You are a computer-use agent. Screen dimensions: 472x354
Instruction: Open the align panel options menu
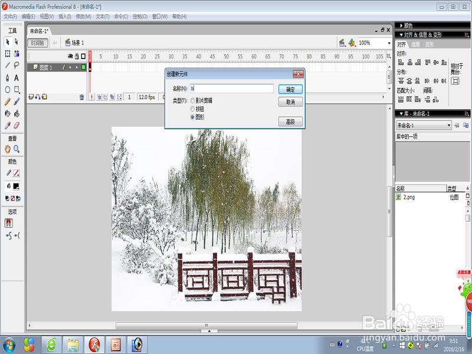tap(467, 35)
